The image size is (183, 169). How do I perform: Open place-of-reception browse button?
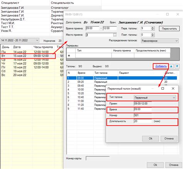[115, 35]
